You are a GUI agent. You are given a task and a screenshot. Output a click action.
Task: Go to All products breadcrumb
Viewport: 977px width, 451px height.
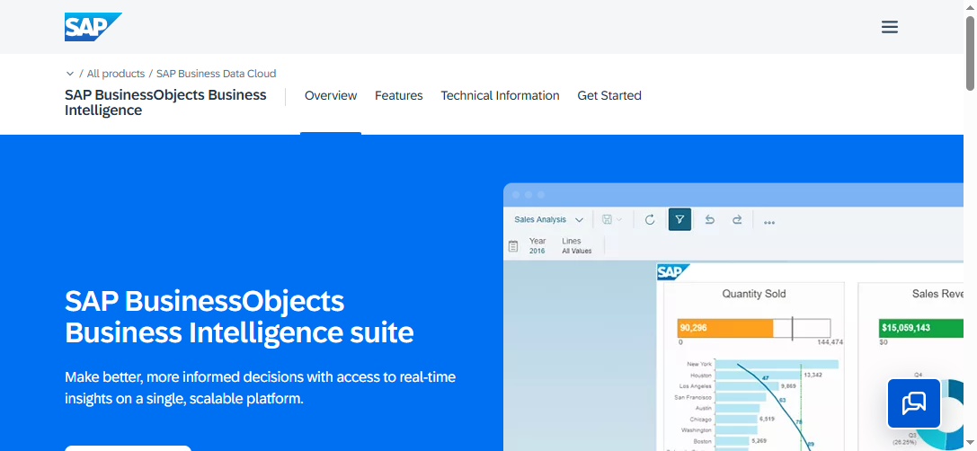[x=116, y=74]
